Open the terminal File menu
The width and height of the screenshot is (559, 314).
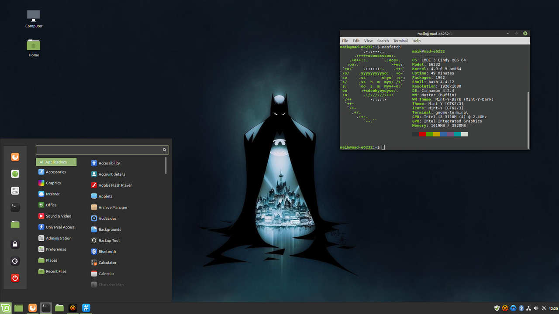pos(345,41)
